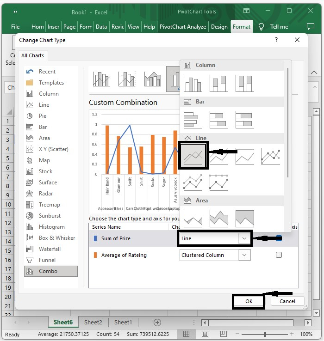This screenshot has width=324, height=341.
Task: Choose the 100% stacked bar subtype
Action: pyautogui.click(x=245, y=120)
